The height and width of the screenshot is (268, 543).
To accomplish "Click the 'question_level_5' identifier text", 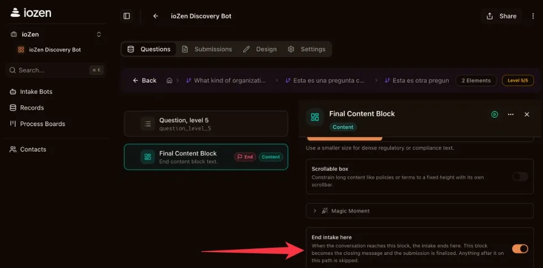I will click(x=185, y=128).
